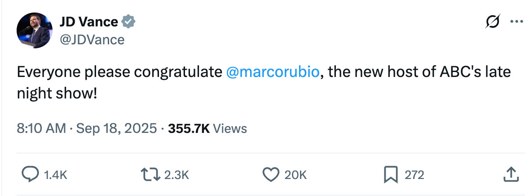Viewport: 529px width, 196px height.
Task: Open the @JDVance handle link
Action: (x=92, y=40)
